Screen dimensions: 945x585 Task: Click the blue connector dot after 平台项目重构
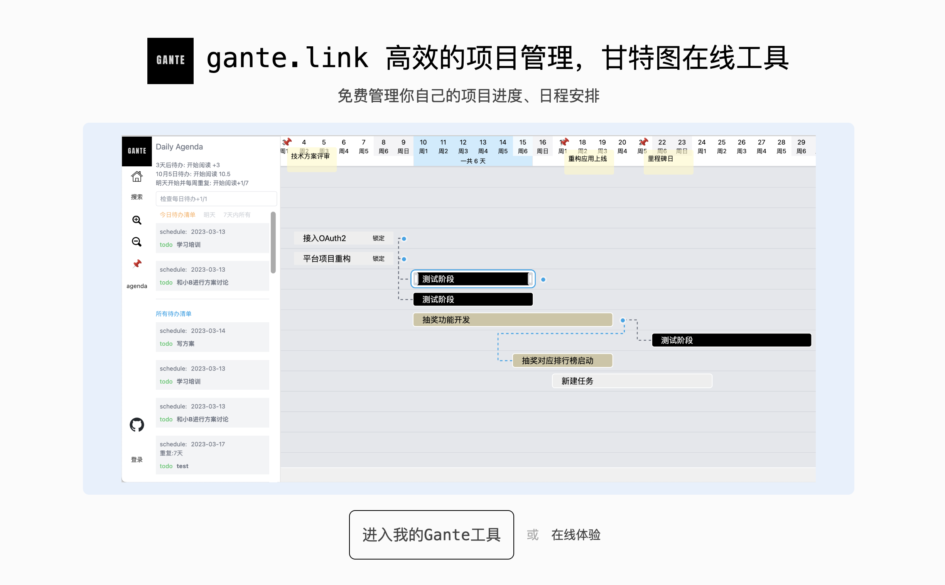(x=404, y=259)
